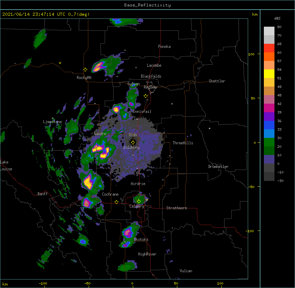
Task: Click the Innisfail label
Action: pos(142,112)
